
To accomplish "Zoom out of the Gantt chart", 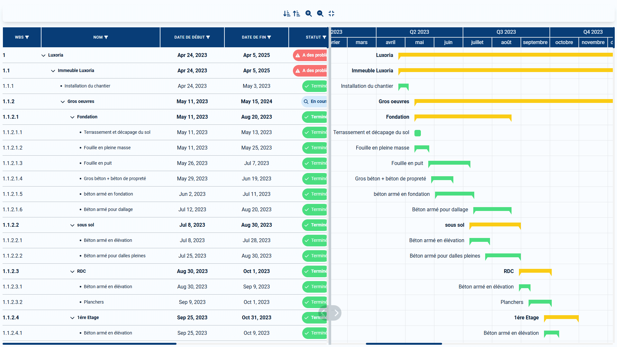I will tap(320, 14).
